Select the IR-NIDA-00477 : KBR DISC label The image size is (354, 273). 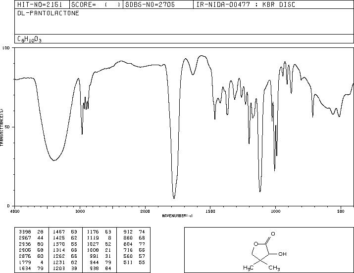(x=246, y=4)
